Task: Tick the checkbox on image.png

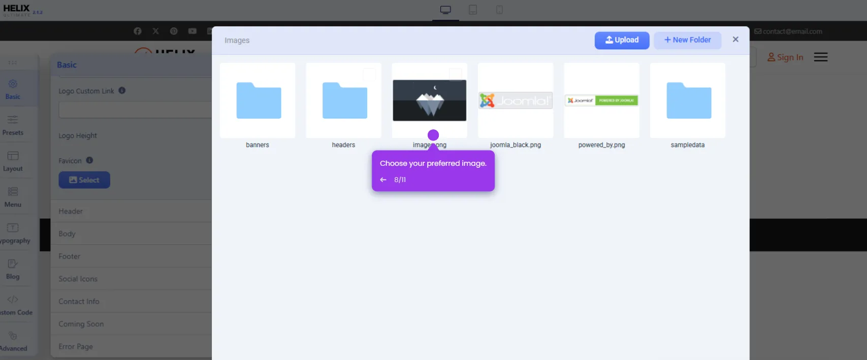Action: [x=456, y=75]
